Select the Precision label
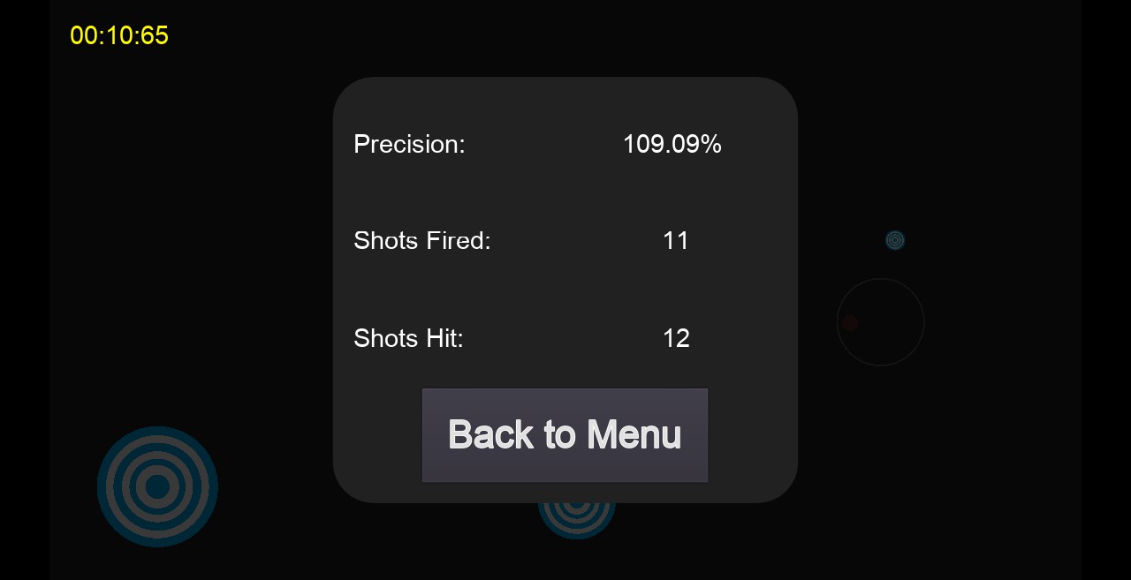This screenshot has width=1131, height=580. click(x=409, y=144)
